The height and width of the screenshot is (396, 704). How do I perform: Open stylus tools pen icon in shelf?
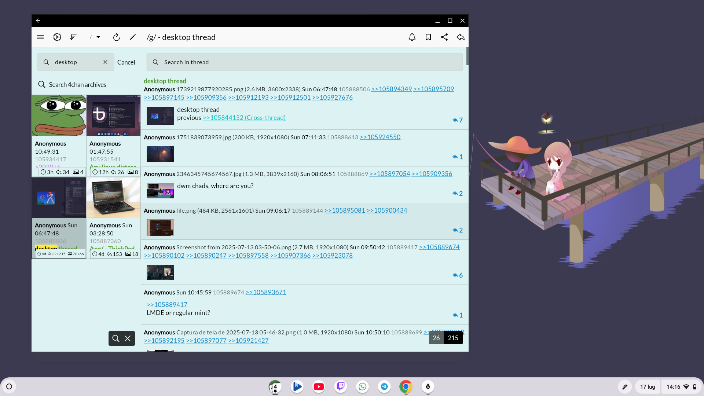coord(625,386)
